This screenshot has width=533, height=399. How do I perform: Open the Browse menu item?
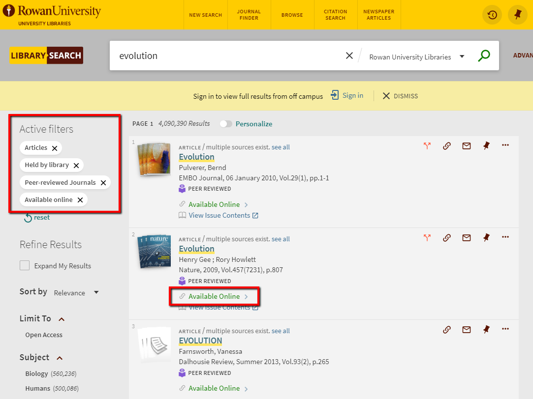coord(292,15)
